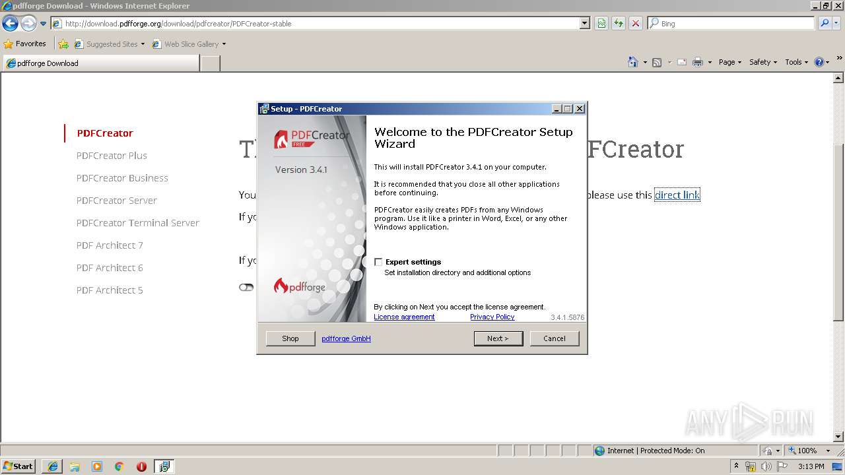Expand the Print options dropdown arrow
The width and height of the screenshot is (845, 475).
click(x=710, y=62)
